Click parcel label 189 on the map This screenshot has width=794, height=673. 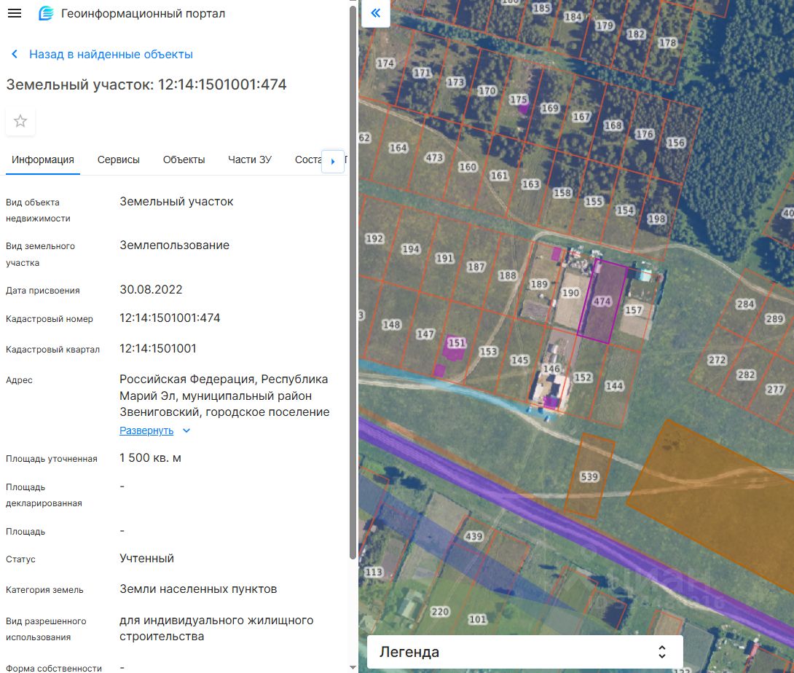[x=539, y=284]
